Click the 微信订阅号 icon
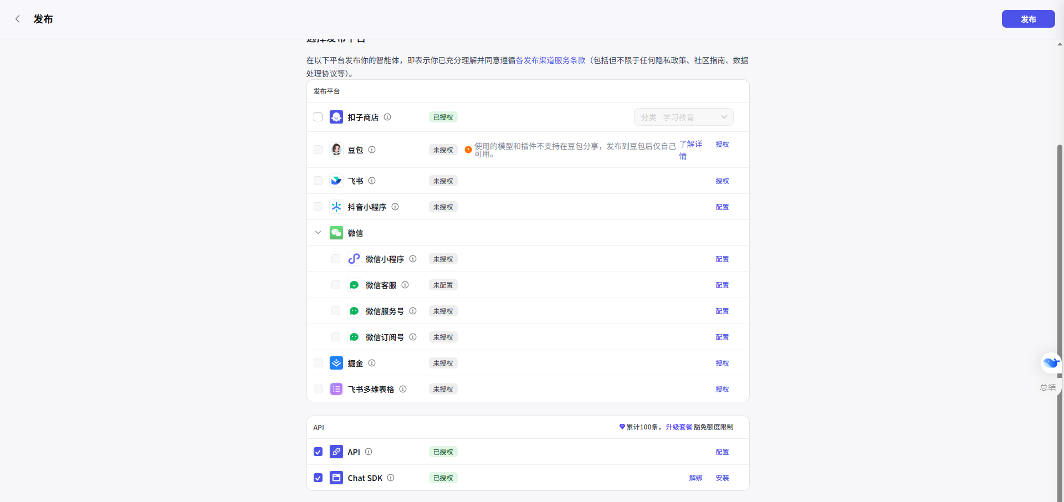1064x502 pixels. pyautogui.click(x=354, y=337)
